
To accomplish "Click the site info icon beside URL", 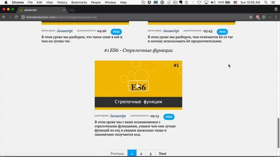I will 23,17.
